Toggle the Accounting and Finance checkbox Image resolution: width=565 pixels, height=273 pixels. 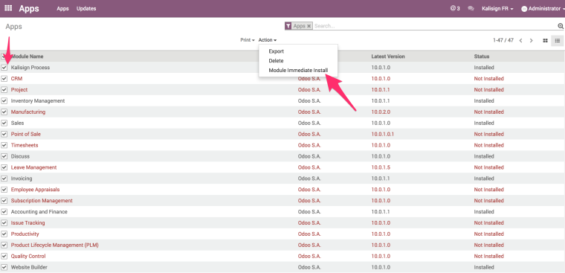click(x=4, y=212)
